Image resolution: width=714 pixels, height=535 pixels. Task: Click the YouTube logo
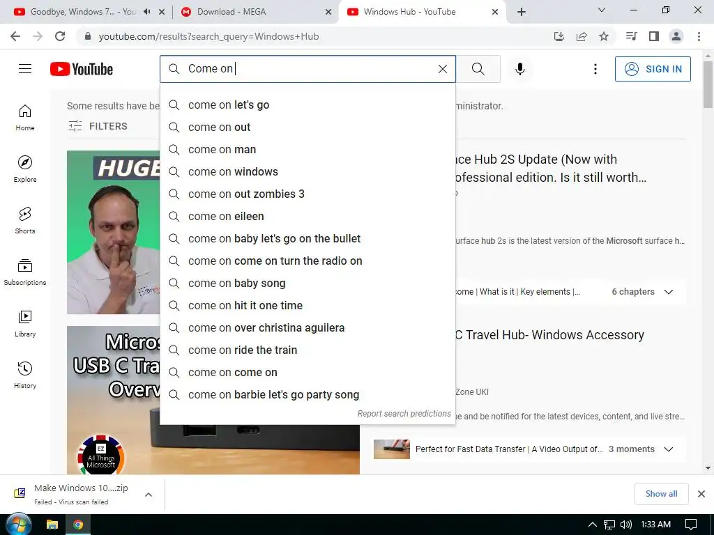pos(82,69)
